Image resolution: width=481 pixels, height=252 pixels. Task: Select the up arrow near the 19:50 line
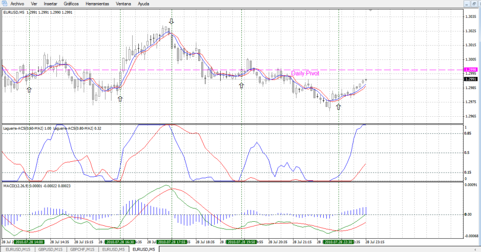pyautogui.click(x=241, y=86)
